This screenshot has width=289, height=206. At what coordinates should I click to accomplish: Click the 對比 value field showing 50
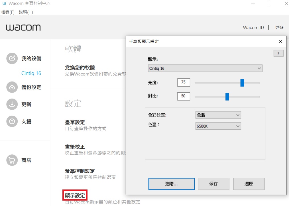pyautogui.click(x=184, y=96)
